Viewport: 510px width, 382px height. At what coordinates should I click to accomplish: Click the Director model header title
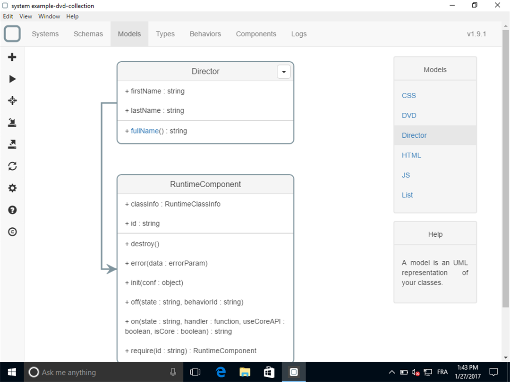coord(205,72)
